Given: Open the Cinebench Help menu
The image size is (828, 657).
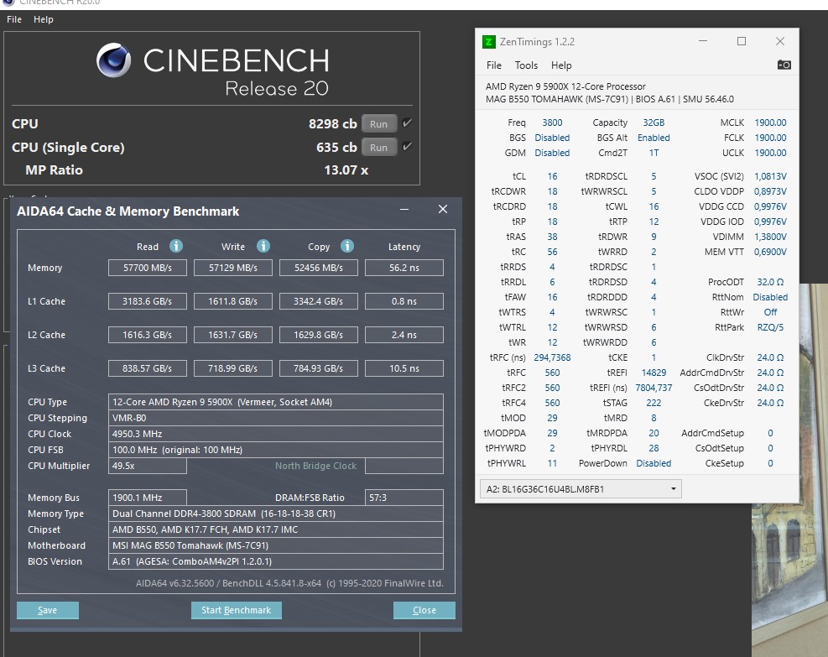Looking at the screenshot, I should coord(44,19).
